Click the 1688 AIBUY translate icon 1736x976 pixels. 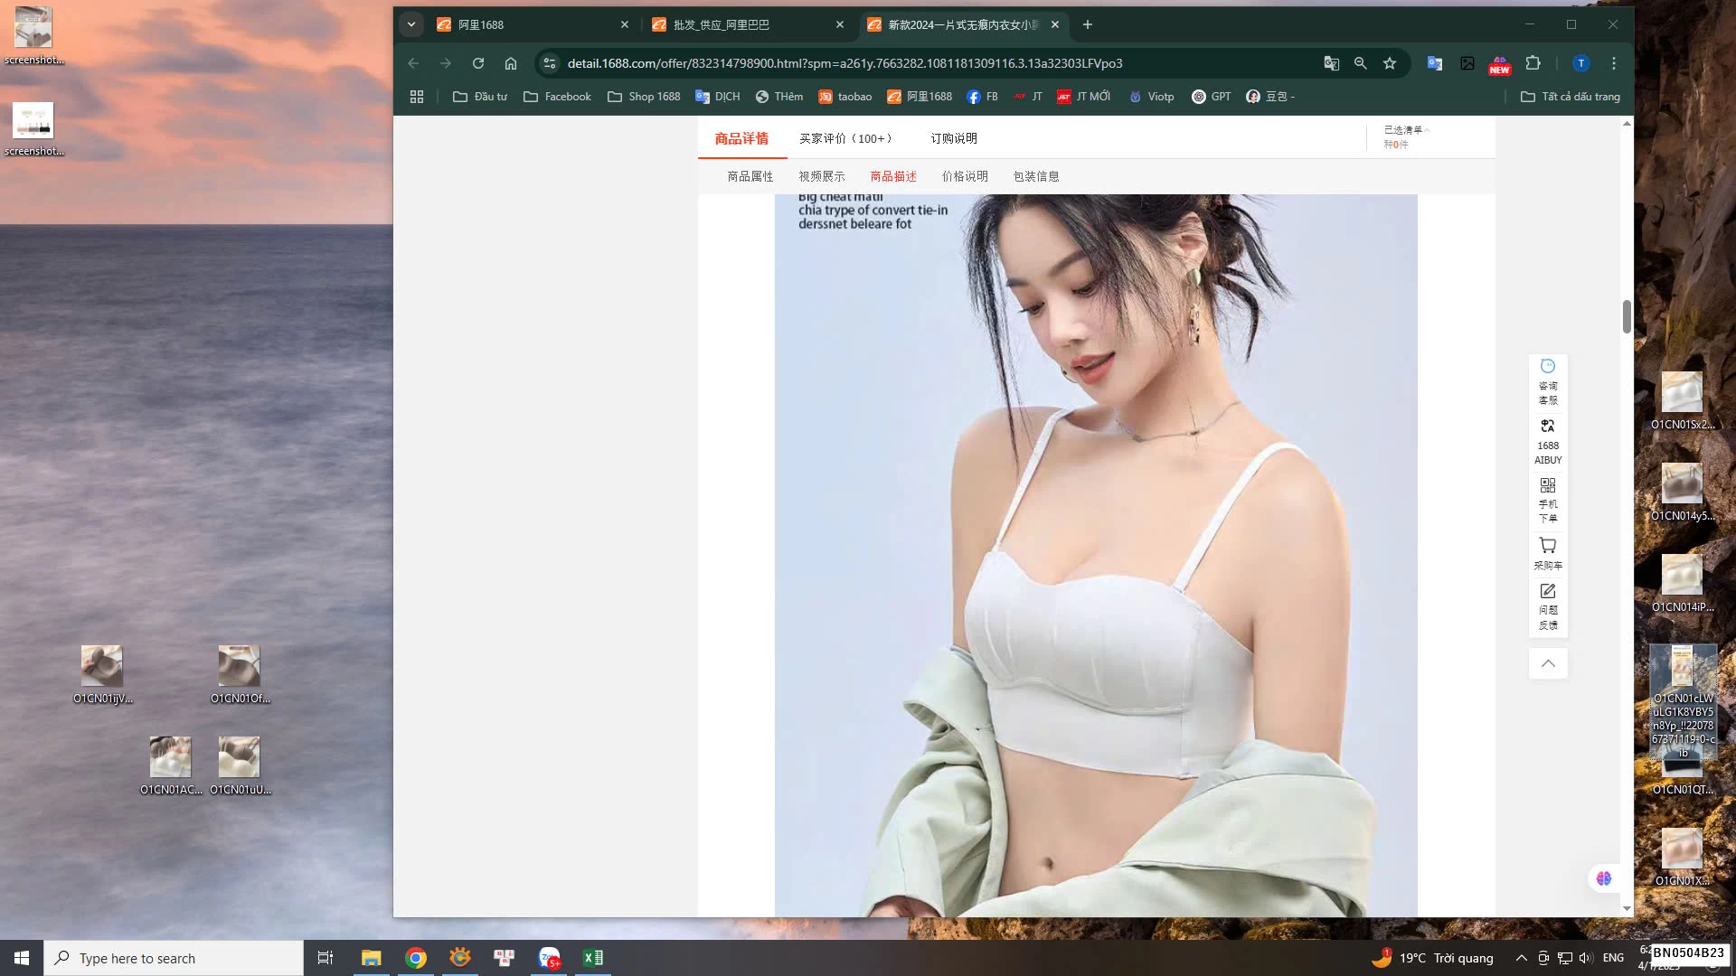[1548, 441]
